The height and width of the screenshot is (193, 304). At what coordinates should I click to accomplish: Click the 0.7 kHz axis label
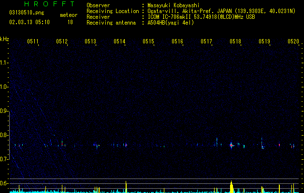click(4, 159)
